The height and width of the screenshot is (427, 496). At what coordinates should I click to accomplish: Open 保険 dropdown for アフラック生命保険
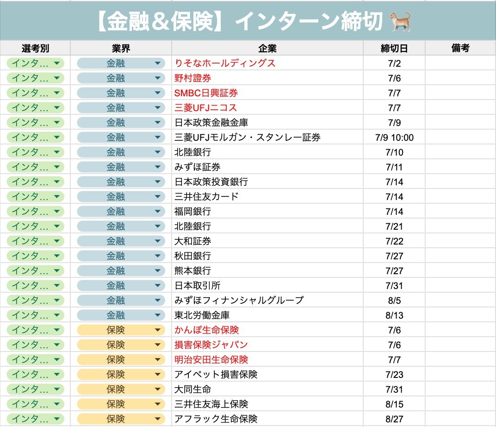(x=121, y=419)
